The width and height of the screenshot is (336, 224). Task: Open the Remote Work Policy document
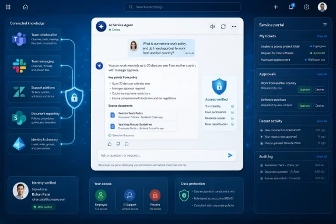point(143,115)
